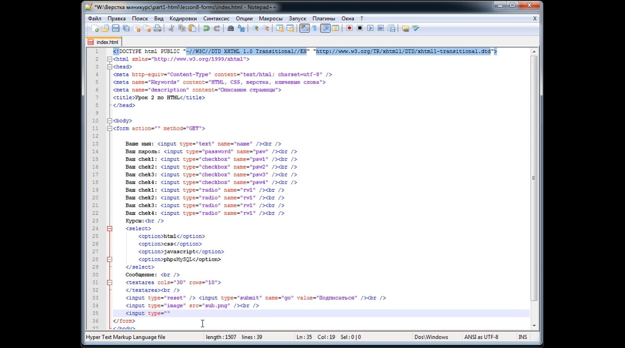
Task: Create a new document with the New icon
Action: coord(95,28)
